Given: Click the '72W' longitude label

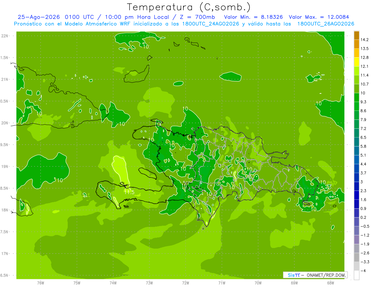Looking at the screenshot, I should coord(185,283).
